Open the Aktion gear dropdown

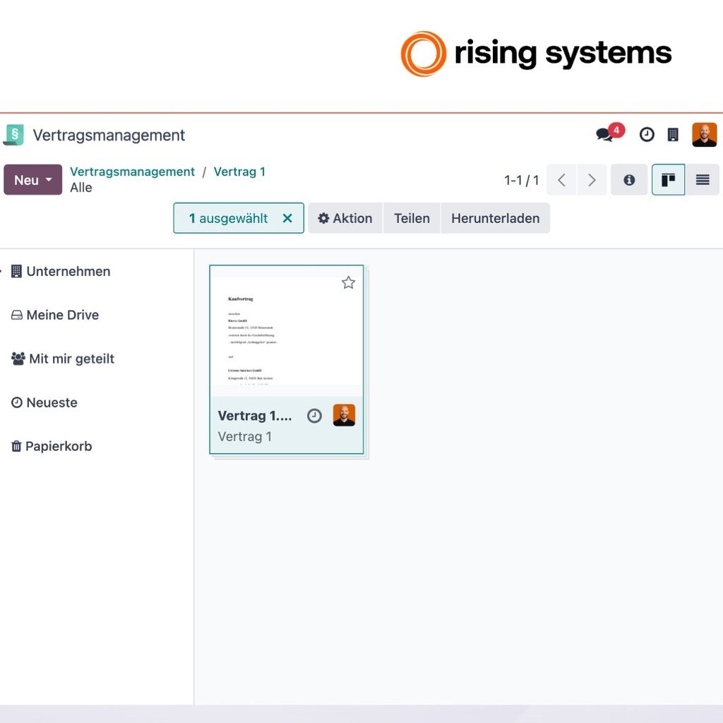(x=345, y=218)
